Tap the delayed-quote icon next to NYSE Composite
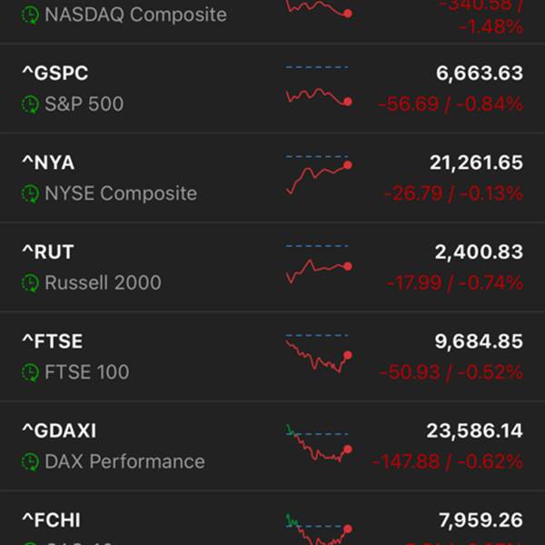The image size is (545, 545). (x=32, y=193)
